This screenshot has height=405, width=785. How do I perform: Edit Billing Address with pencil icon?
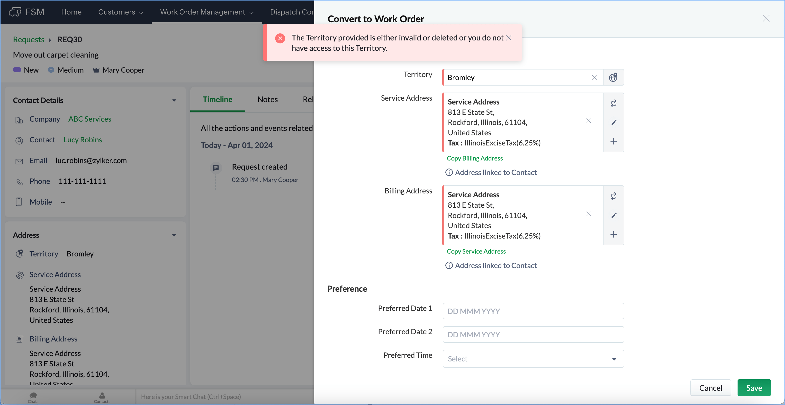[613, 215]
